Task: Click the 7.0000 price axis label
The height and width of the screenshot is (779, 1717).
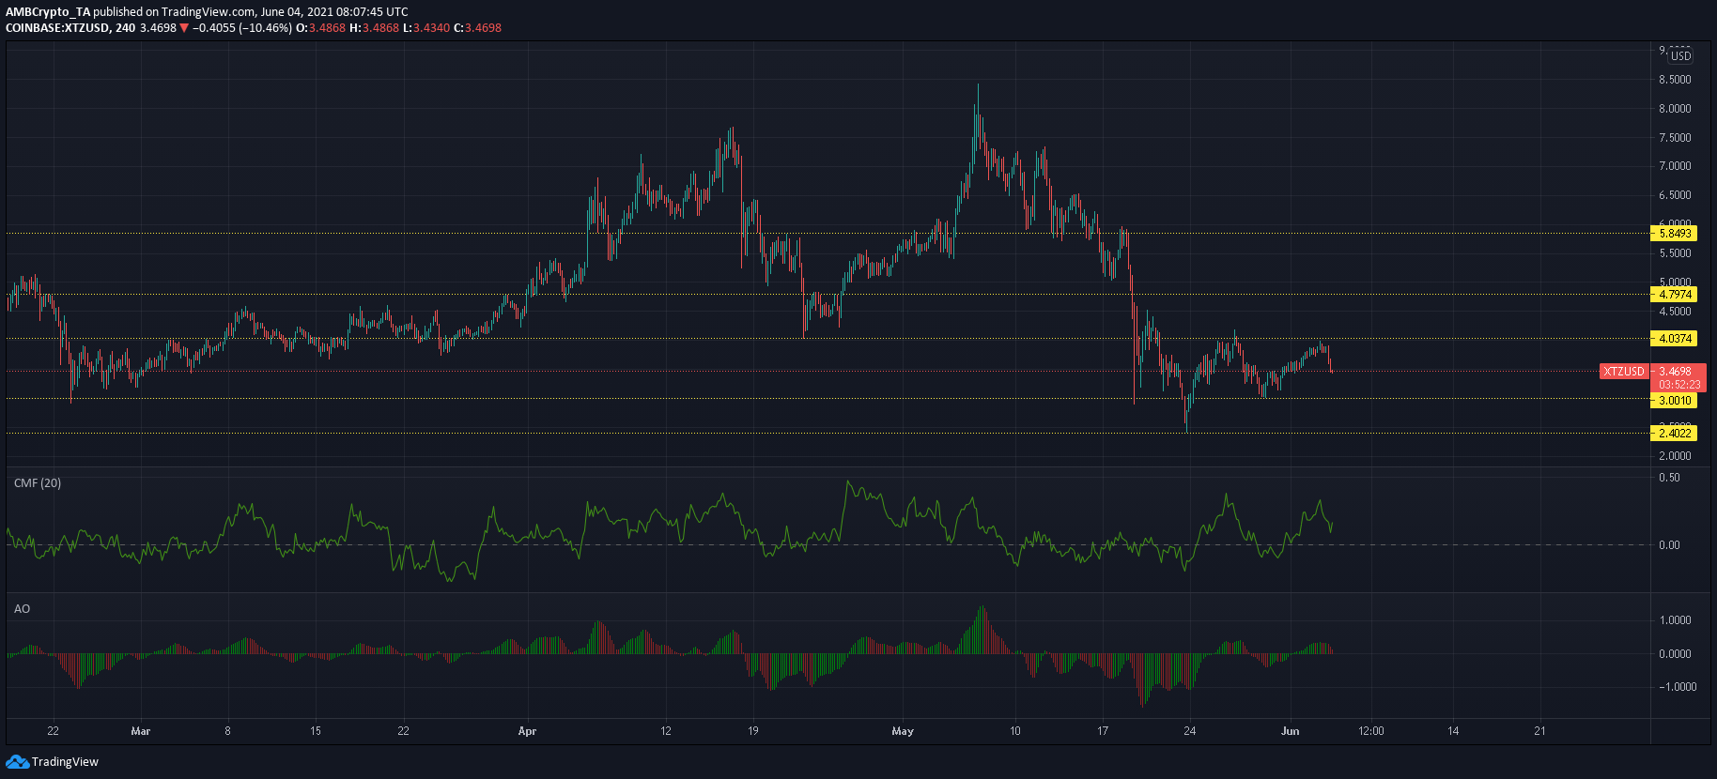Action: tap(1675, 166)
